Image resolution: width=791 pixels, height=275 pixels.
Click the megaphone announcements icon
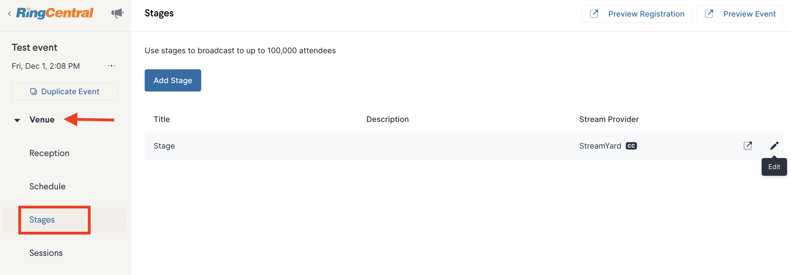point(117,13)
